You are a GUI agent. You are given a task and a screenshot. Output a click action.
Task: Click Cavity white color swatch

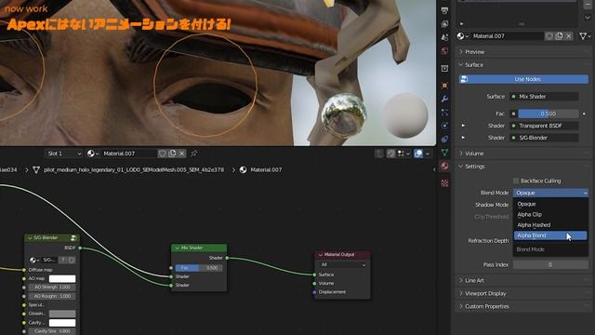62,323
